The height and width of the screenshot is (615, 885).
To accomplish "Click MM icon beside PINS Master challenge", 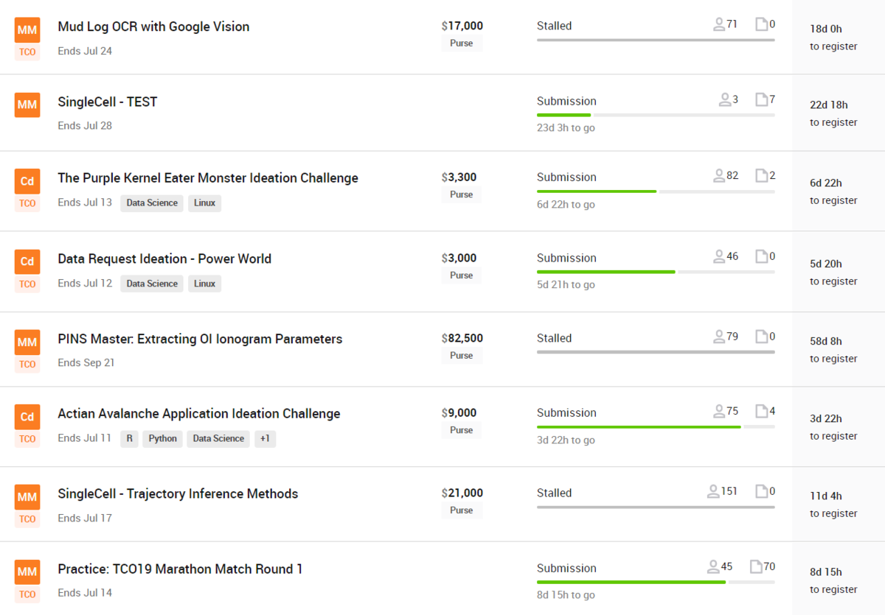I will click(27, 342).
